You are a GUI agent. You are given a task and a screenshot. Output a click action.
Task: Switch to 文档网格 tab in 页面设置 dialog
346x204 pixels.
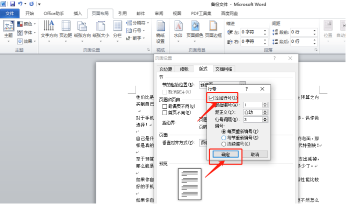pyautogui.click(x=223, y=69)
